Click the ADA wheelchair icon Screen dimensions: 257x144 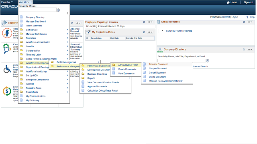[x=7, y=69]
